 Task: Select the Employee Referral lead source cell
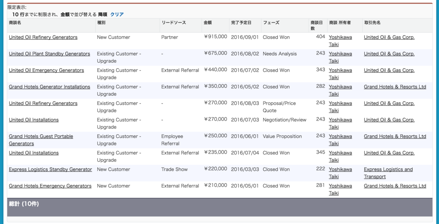coord(172,140)
